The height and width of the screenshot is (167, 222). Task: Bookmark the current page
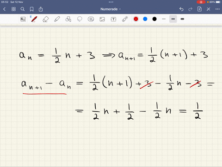[31, 9]
